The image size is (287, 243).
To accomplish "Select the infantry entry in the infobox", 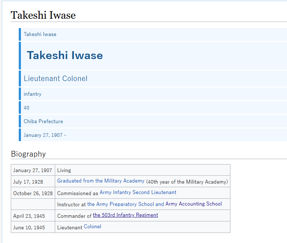I will 32,94.
